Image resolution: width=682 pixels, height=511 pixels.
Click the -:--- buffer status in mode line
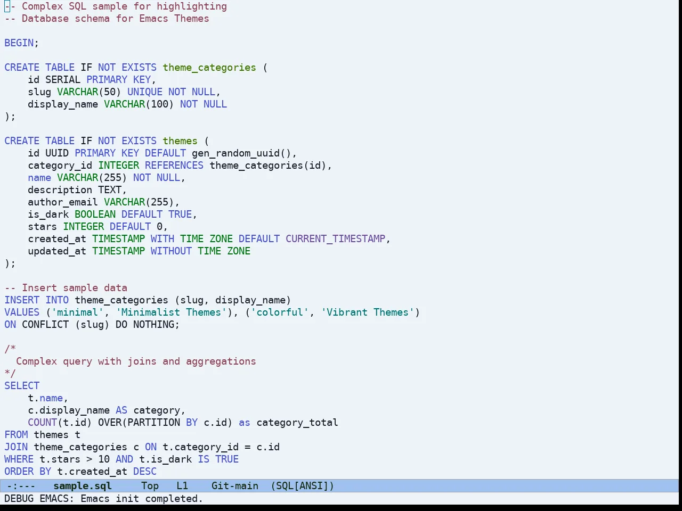point(21,485)
